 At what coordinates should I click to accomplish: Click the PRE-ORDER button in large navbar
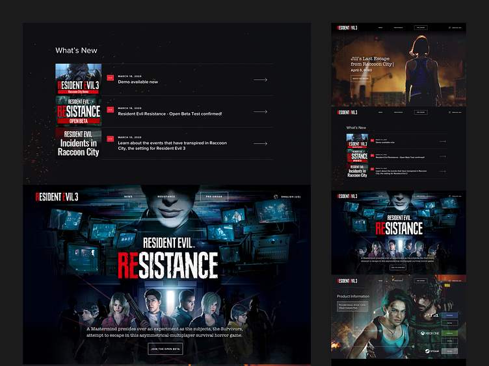click(x=214, y=197)
